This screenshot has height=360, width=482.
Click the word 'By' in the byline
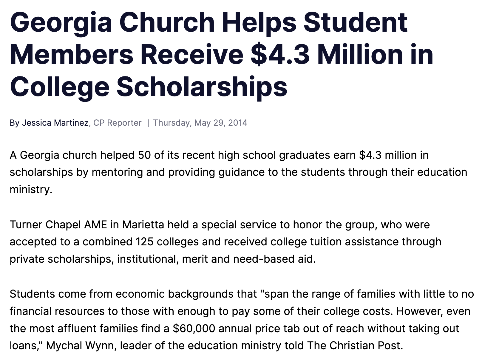[x=14, y=123]
